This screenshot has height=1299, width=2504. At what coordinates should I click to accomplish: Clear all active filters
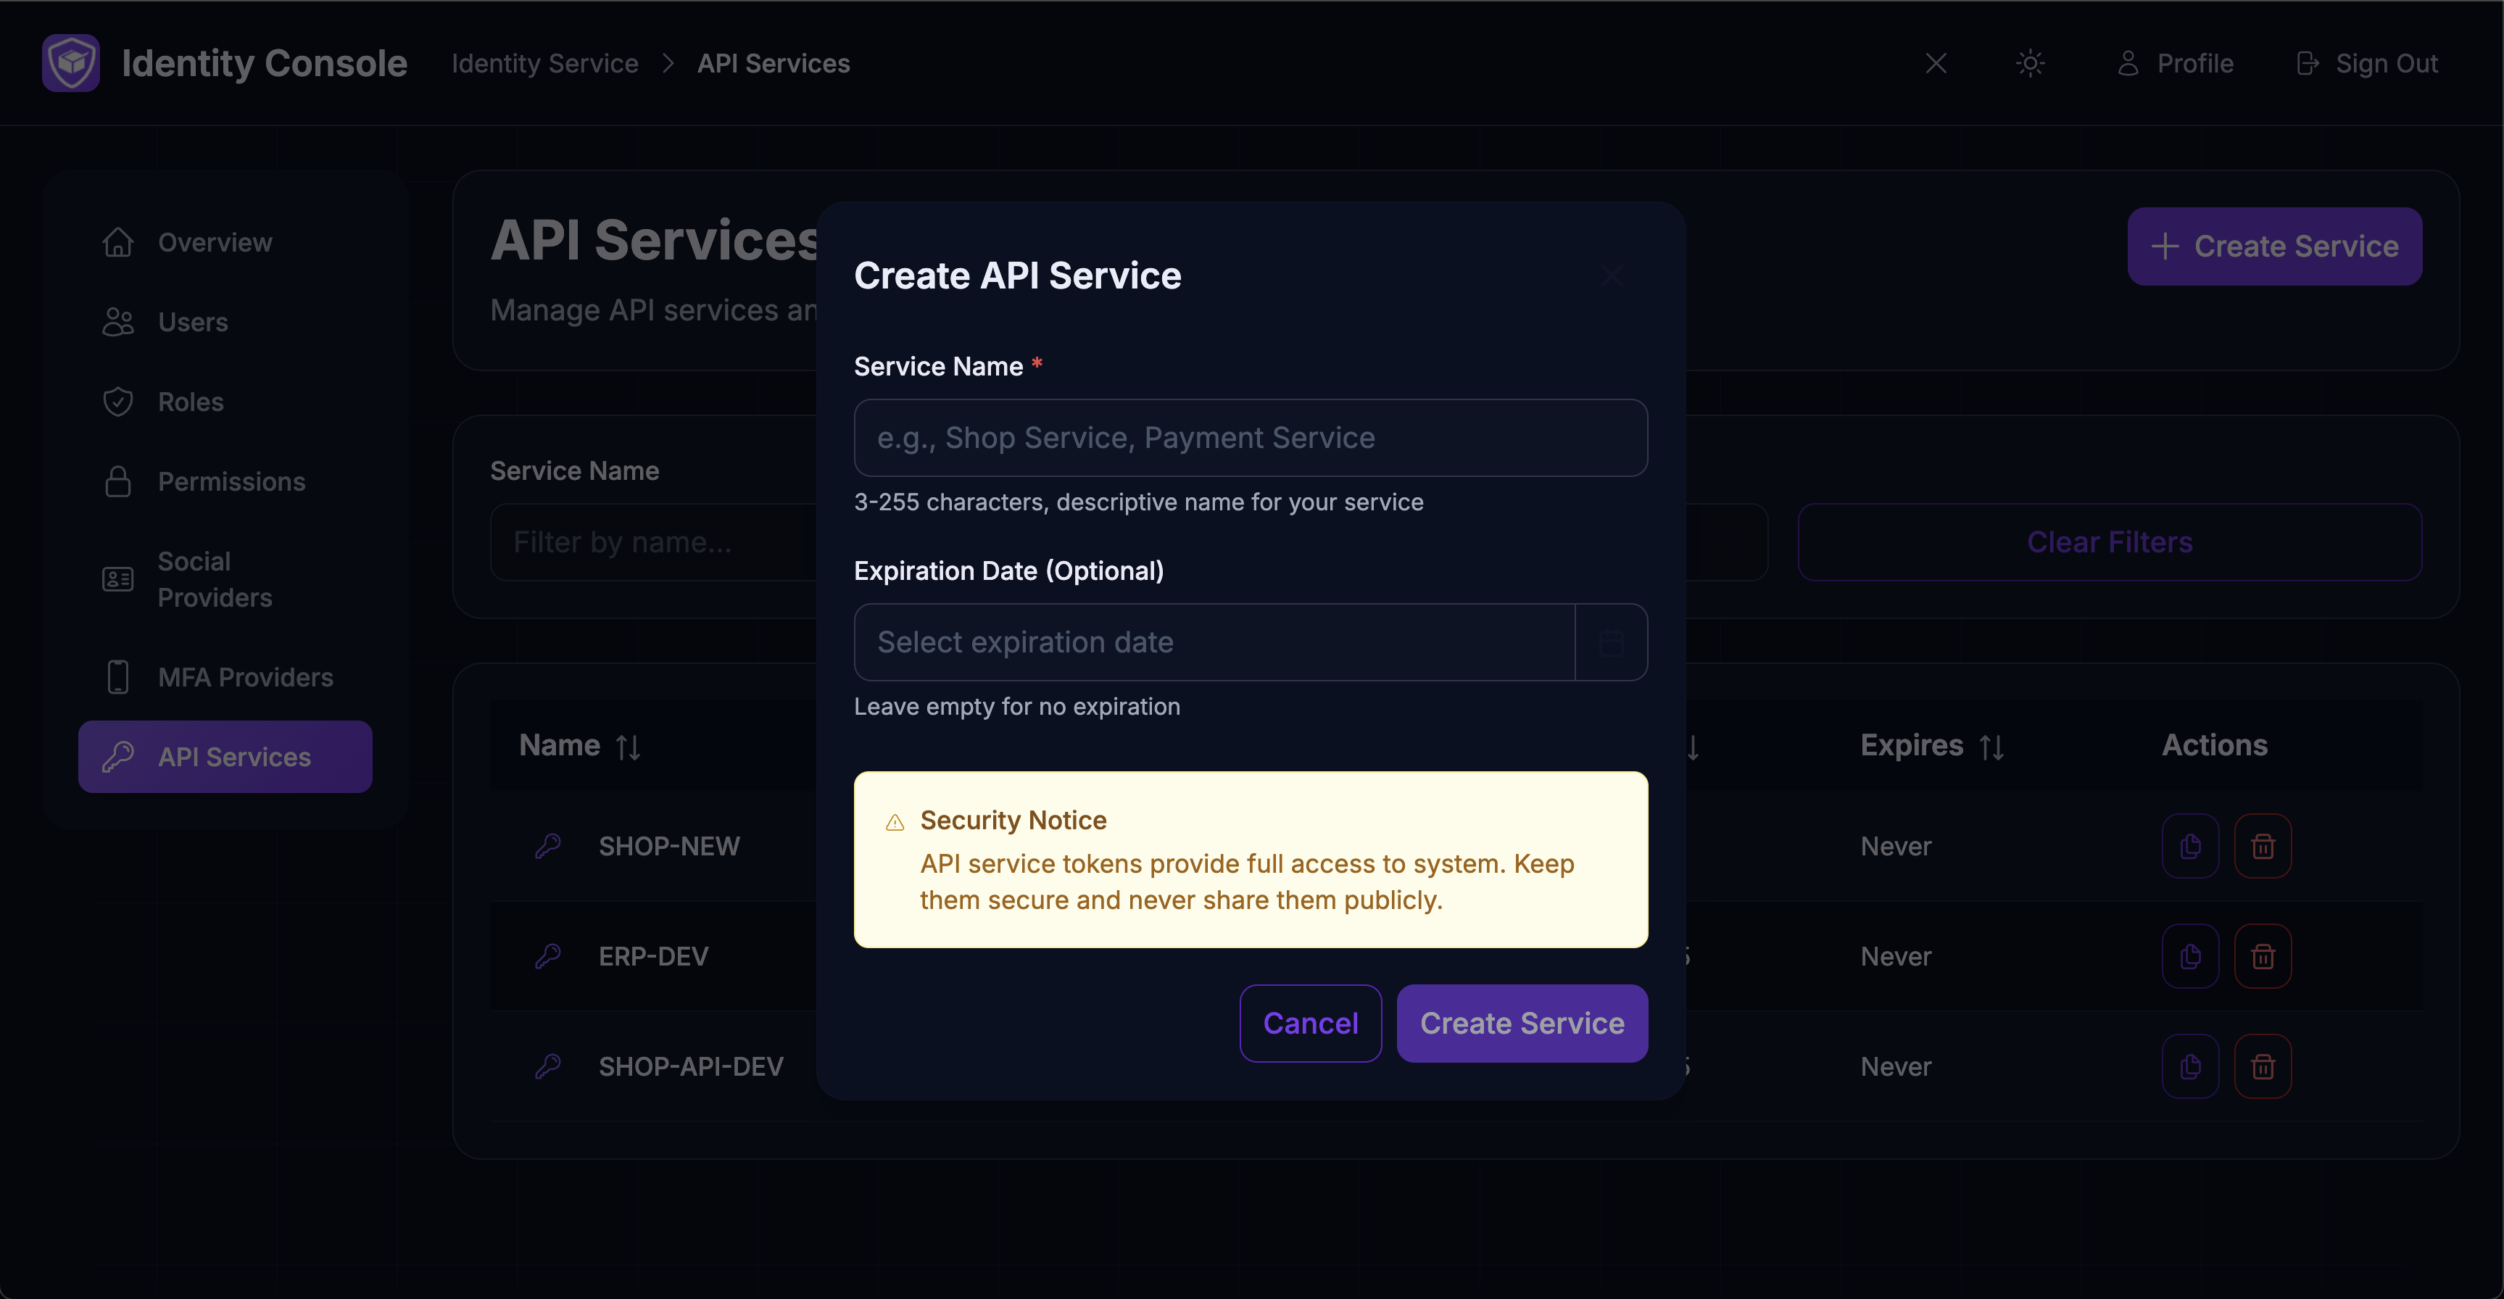(x=2110, y=541)
